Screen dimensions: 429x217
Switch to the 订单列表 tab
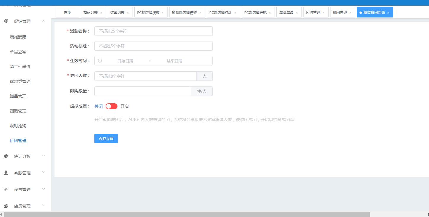click(117, 13)
